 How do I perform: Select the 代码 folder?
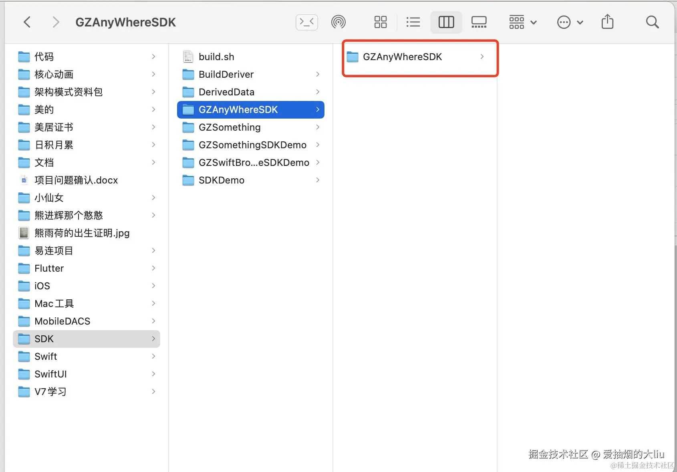point(87,57)
